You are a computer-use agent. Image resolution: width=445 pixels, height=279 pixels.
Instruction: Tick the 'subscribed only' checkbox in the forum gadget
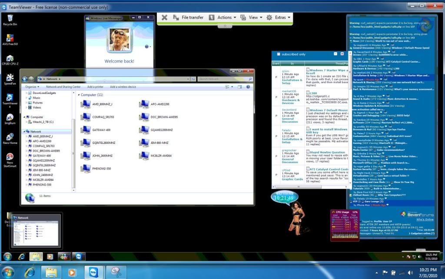[x=279, y=54]
